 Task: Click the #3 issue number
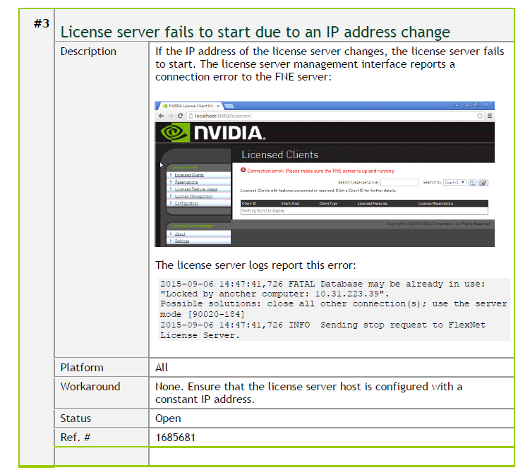42,23
